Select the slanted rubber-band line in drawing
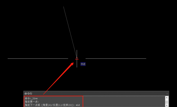This screenshot has height=107, width=177. [70, 32]
